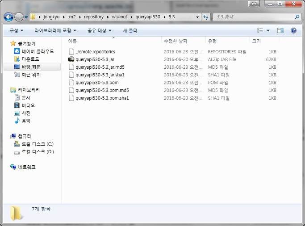This screenshot has width=305, height=226.
Task: Open 최근 위치 in sidebar
Action: [x=31, y=75]
